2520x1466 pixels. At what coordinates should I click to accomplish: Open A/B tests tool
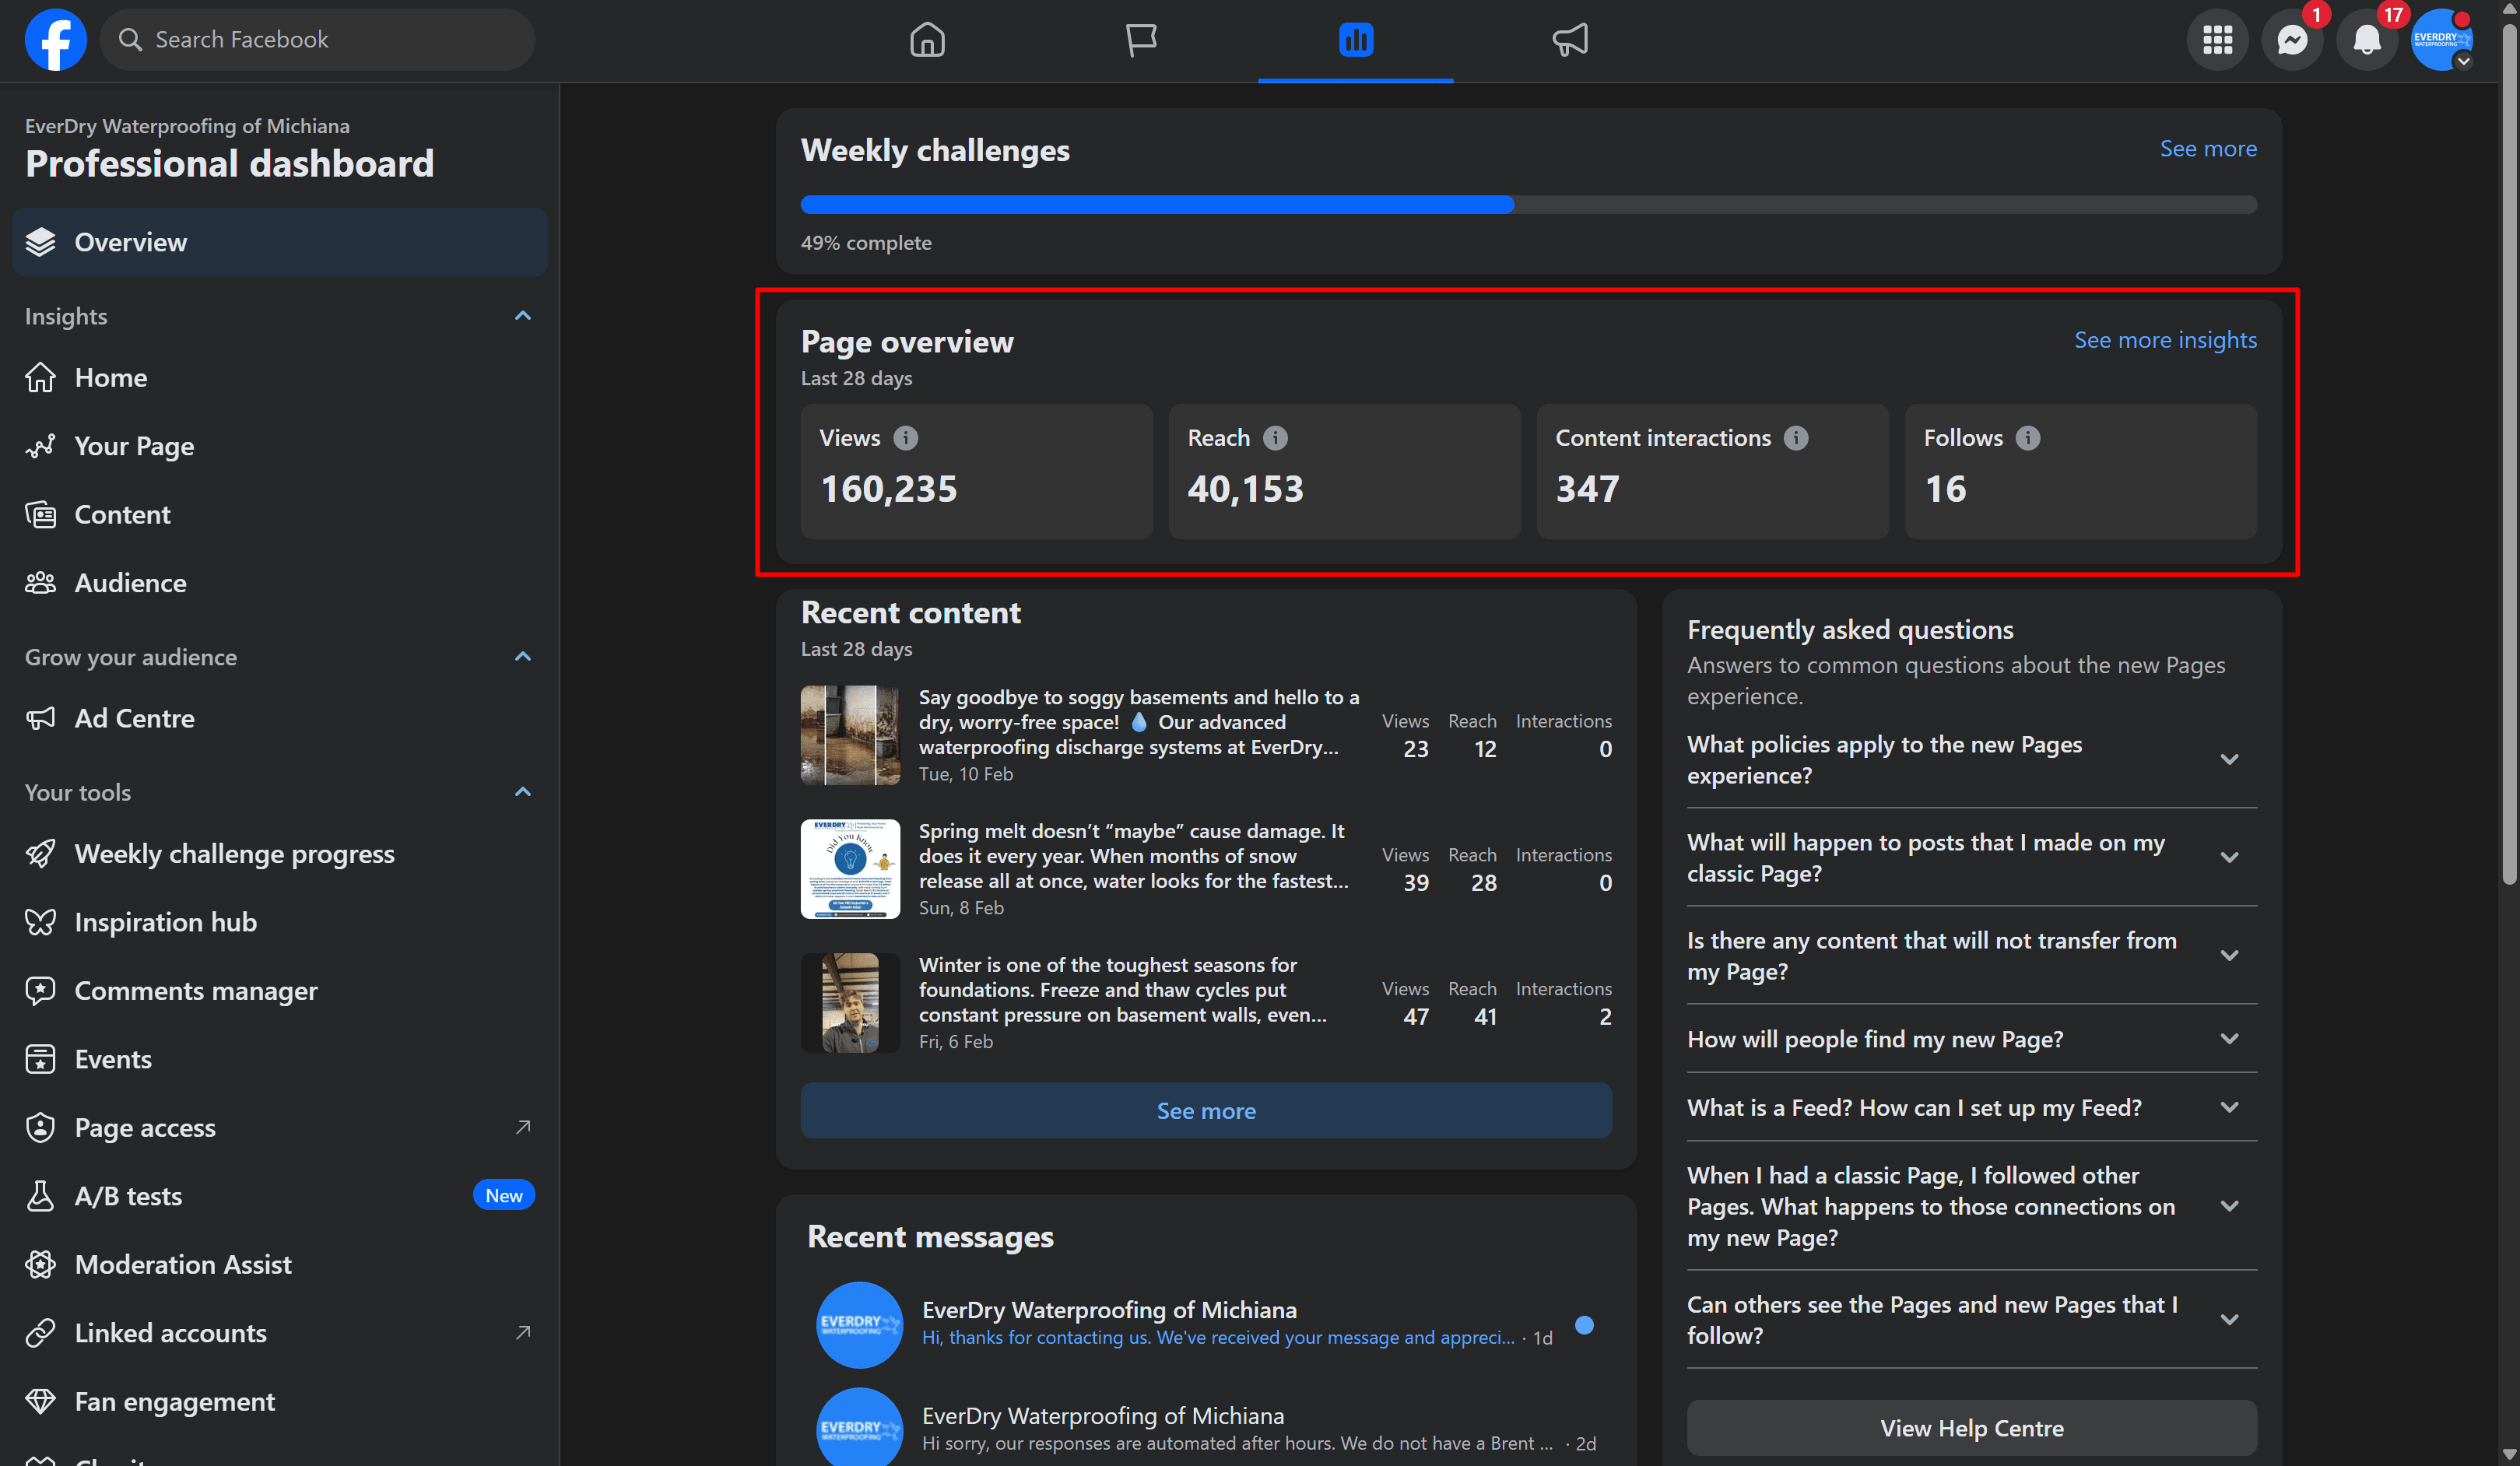(280, 1196)
